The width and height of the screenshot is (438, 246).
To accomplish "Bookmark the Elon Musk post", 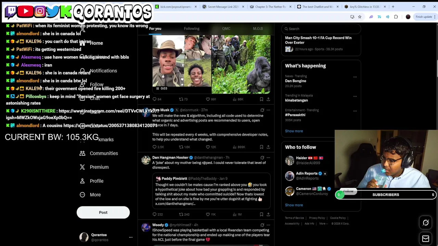I will 261,147.
